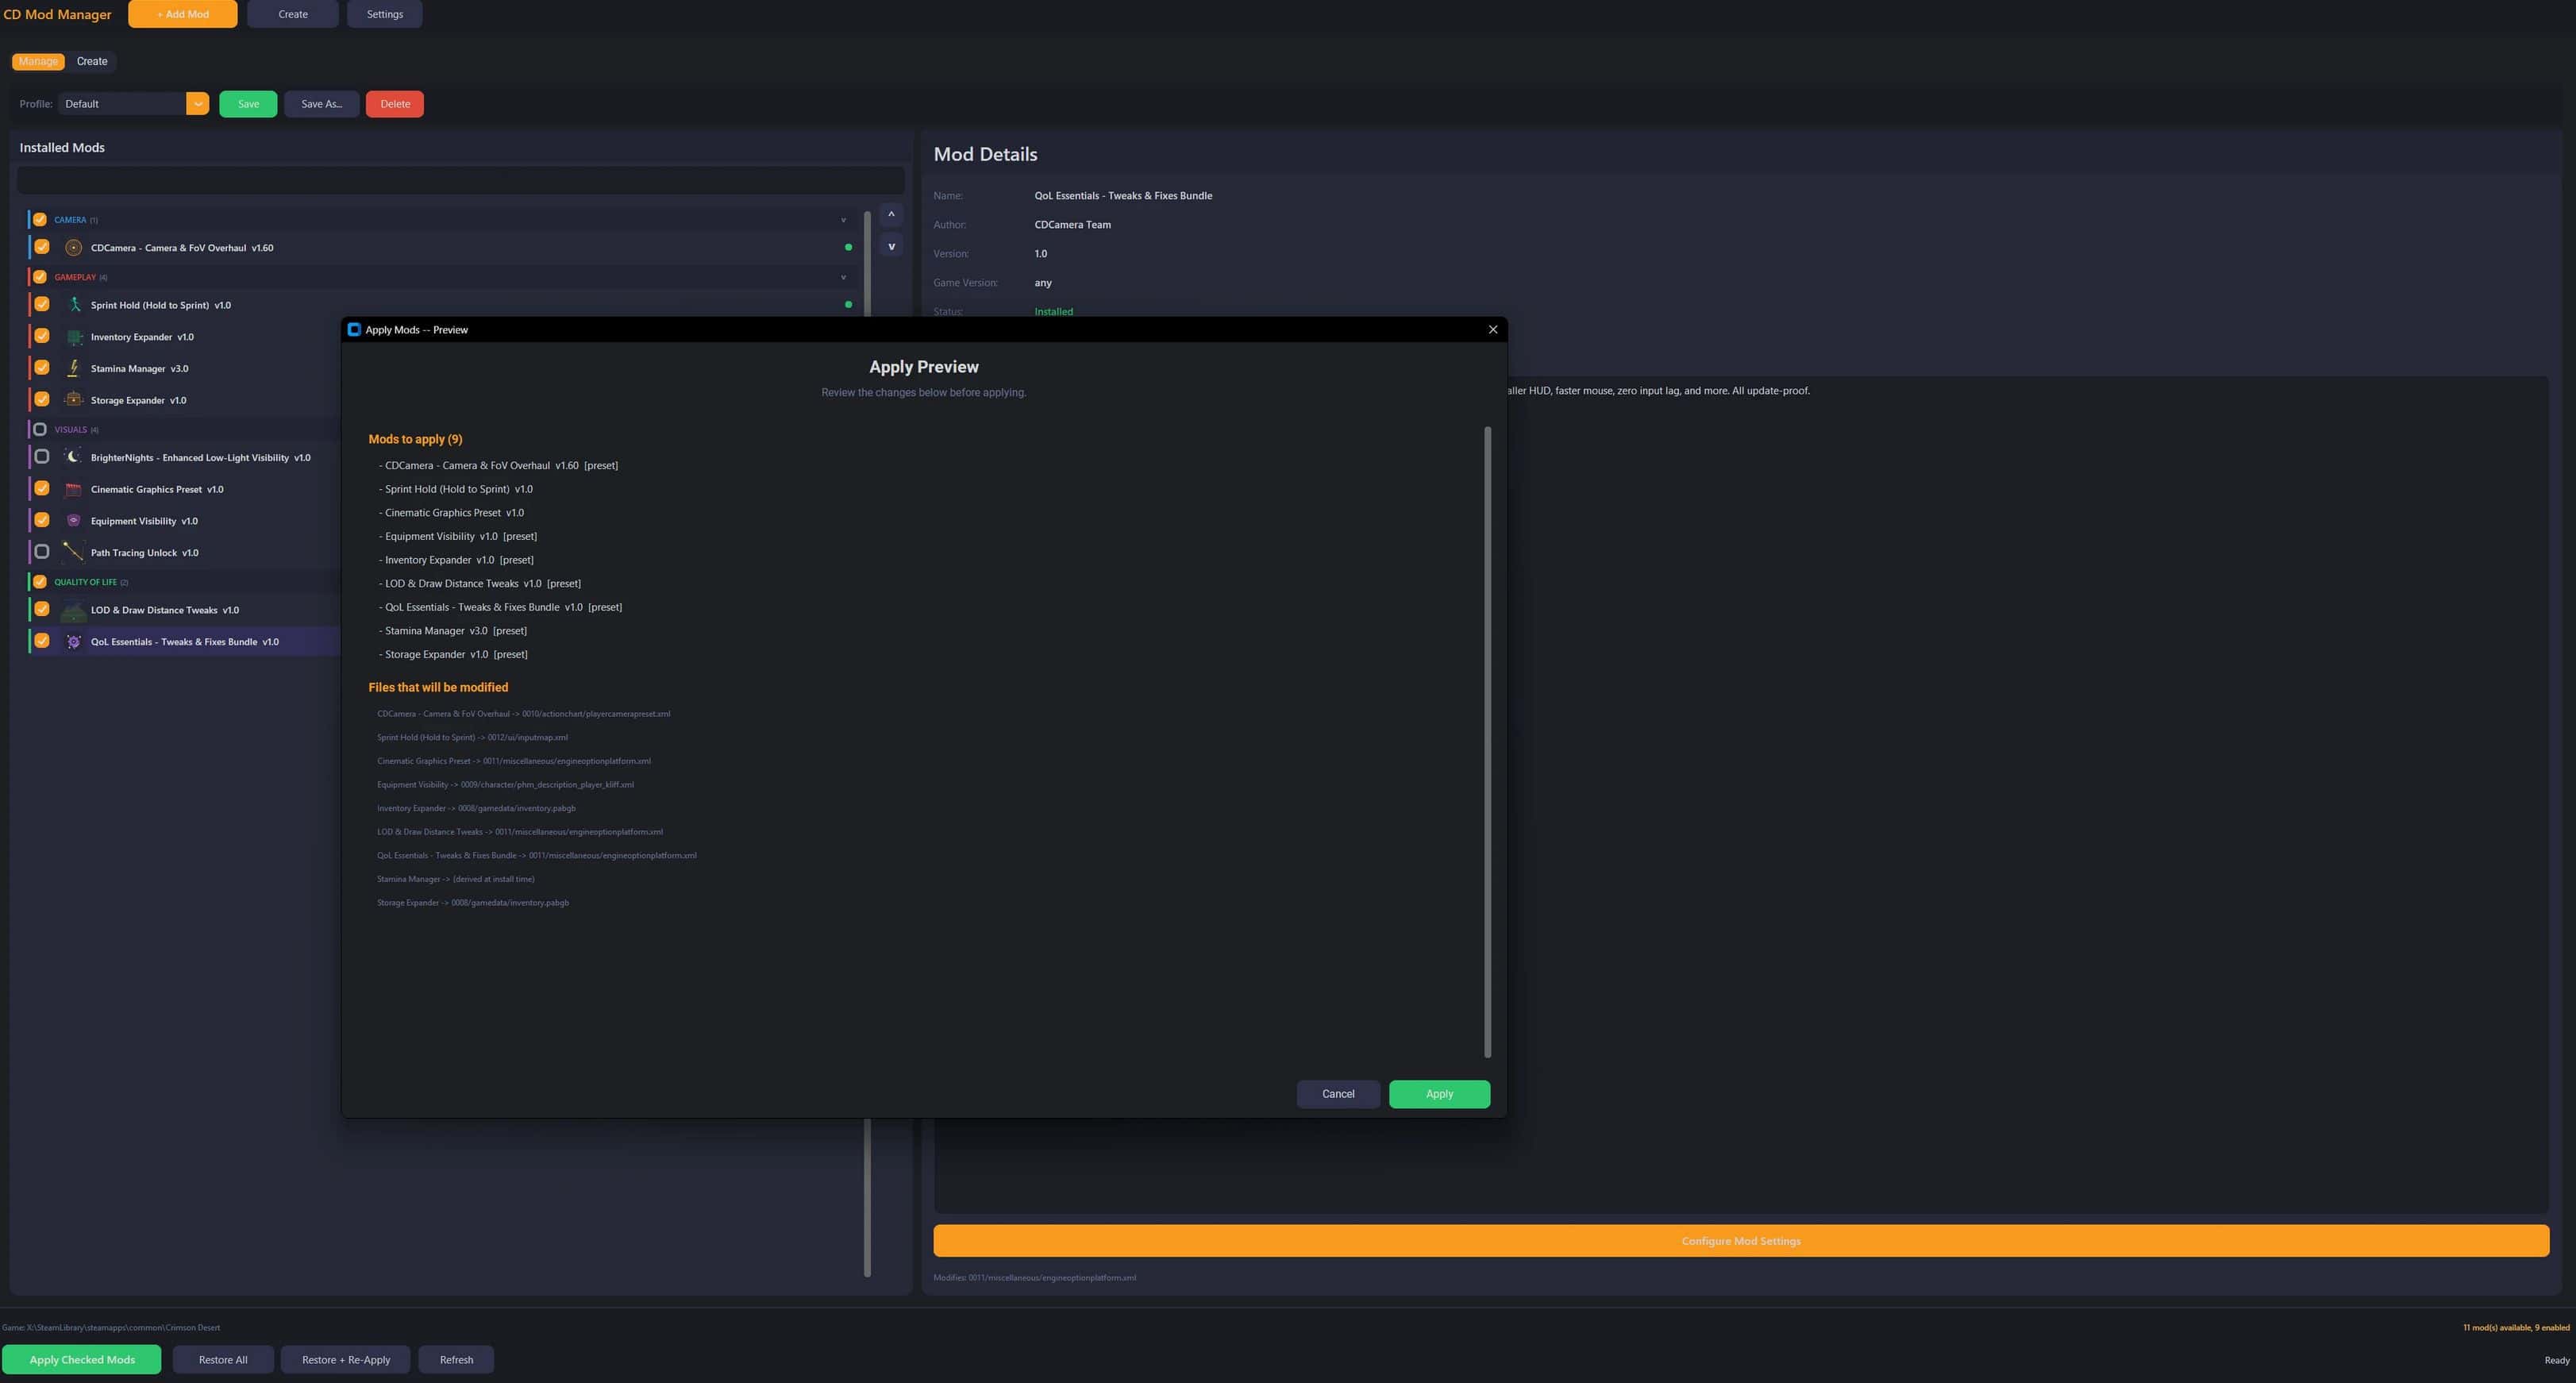This screenshot has height=1383, width=2576.
Task: Click the Cinematic Graphics Preset clapperboard icon
Action: 73,489
